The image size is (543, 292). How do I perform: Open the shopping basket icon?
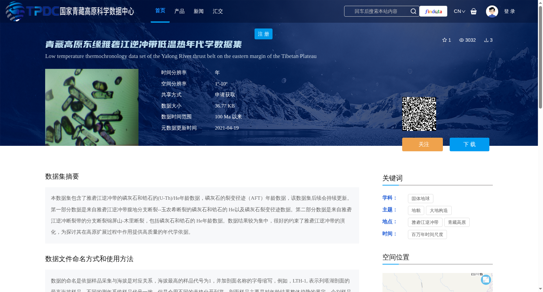pyautogui.click(x=474, y=11)
